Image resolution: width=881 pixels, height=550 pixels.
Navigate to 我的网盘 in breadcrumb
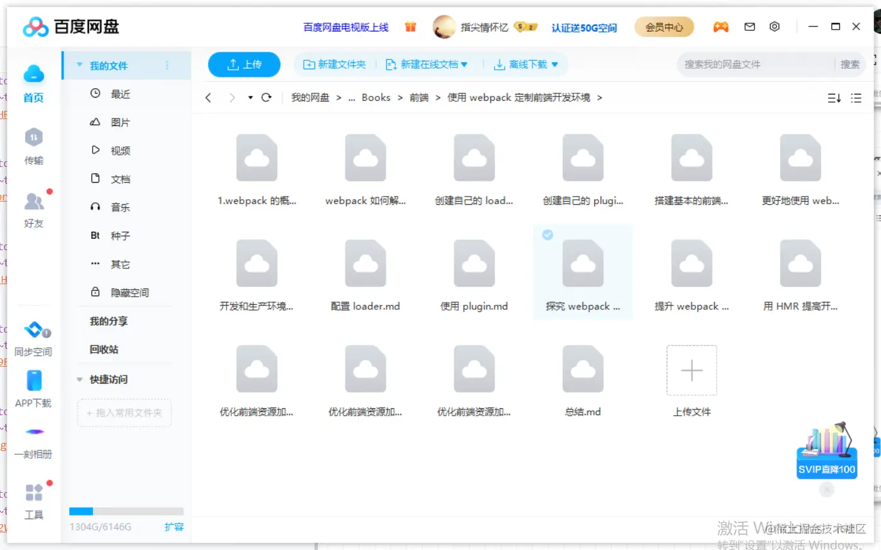(310, 98)
